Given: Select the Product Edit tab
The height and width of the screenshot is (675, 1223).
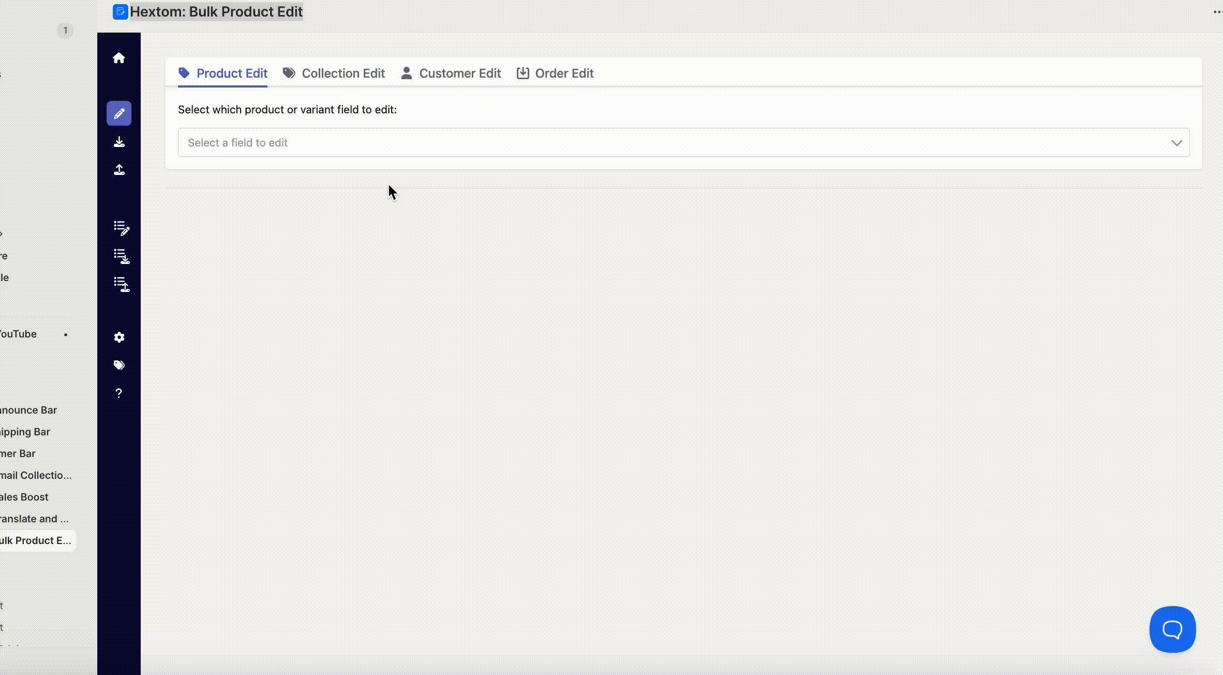Looking at the screenshot, I should tap(223, 74).
